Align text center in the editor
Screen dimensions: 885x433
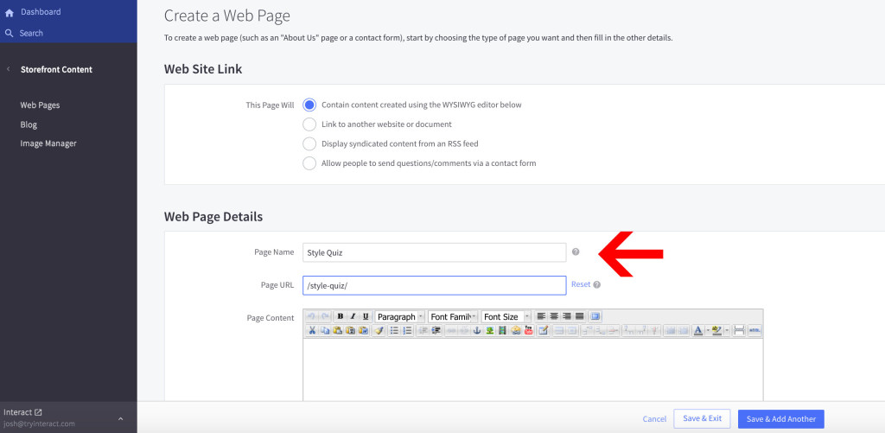pos(554,316)
